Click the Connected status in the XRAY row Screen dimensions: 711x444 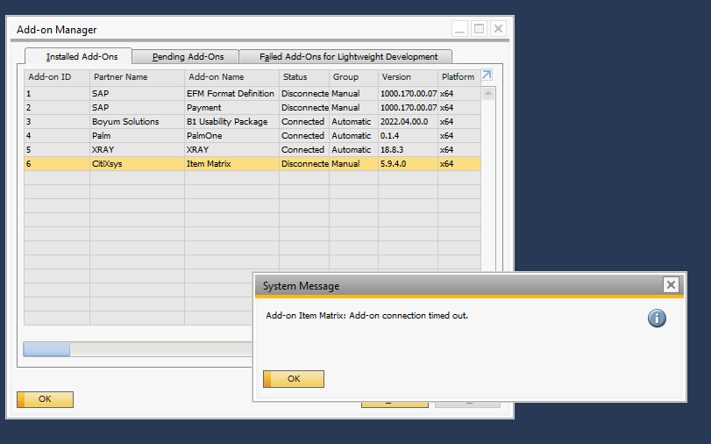304,150
